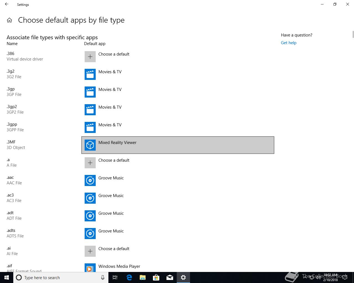Change the Movies & TV default for .3g2
This screenshot has width=354, height=283.
(178, 74)
